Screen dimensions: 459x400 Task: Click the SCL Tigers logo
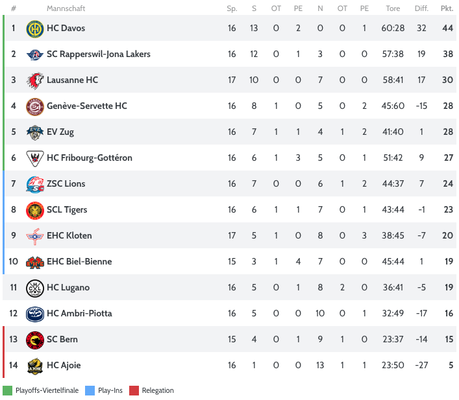[x=34, y=210]
